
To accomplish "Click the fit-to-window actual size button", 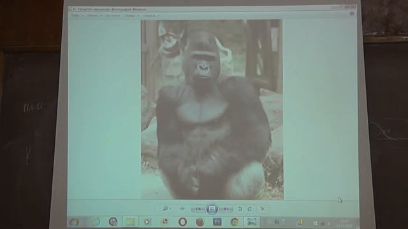I will tap(182, 209).
